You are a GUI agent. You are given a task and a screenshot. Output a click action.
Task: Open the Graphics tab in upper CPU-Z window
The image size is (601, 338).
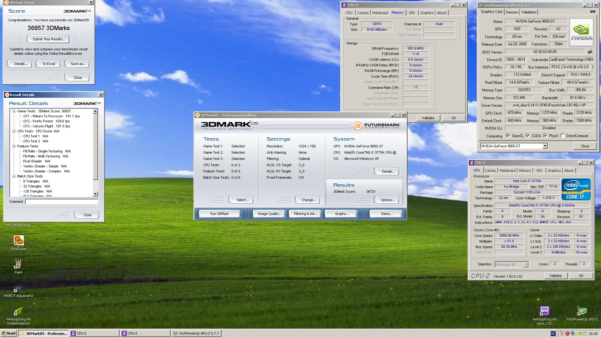tap(427, 13)
